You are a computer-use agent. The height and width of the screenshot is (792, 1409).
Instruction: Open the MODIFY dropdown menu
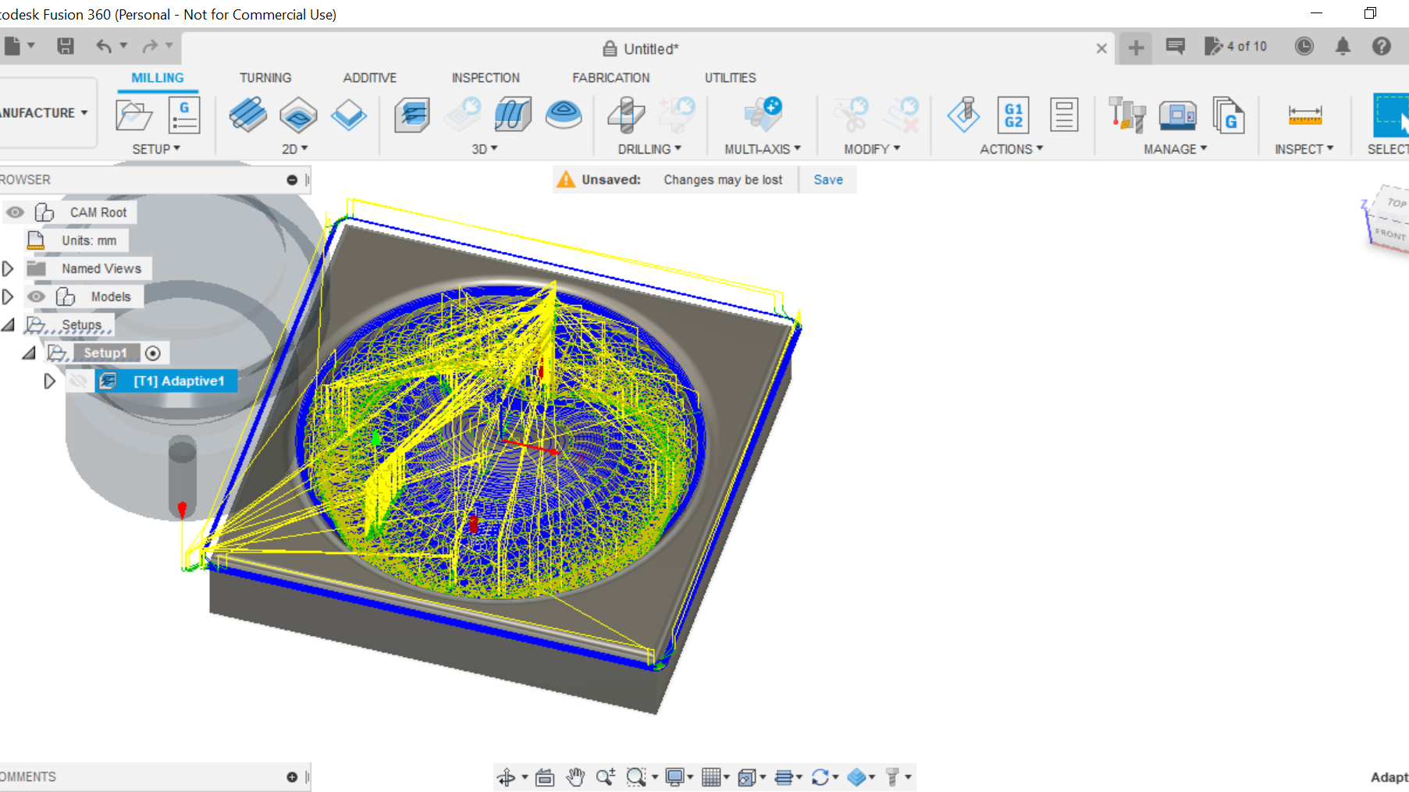point(872,149)
